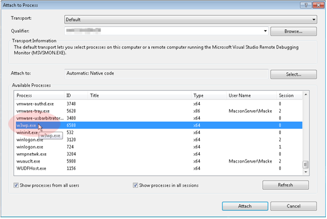The height and width of the screenshot is (219, 327).
Task: Click the Browse... button
Action: 293,31
